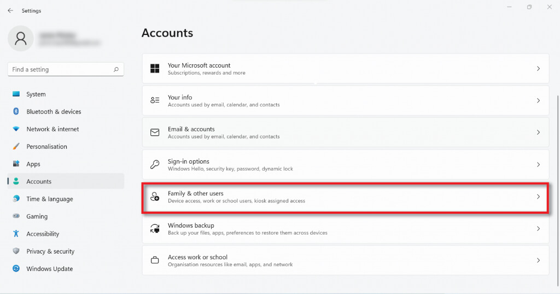560x294 pixels.
Task: Select Time & language in sidebar
Action: click(49, 199)
